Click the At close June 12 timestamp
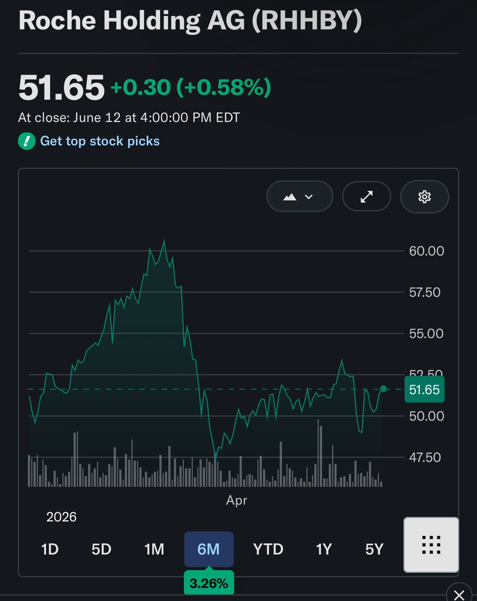Screen dimensions: 477x601 click(129, 118)
